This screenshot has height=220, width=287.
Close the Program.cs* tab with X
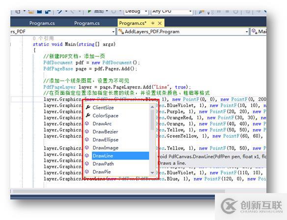[x=160, y=23]
